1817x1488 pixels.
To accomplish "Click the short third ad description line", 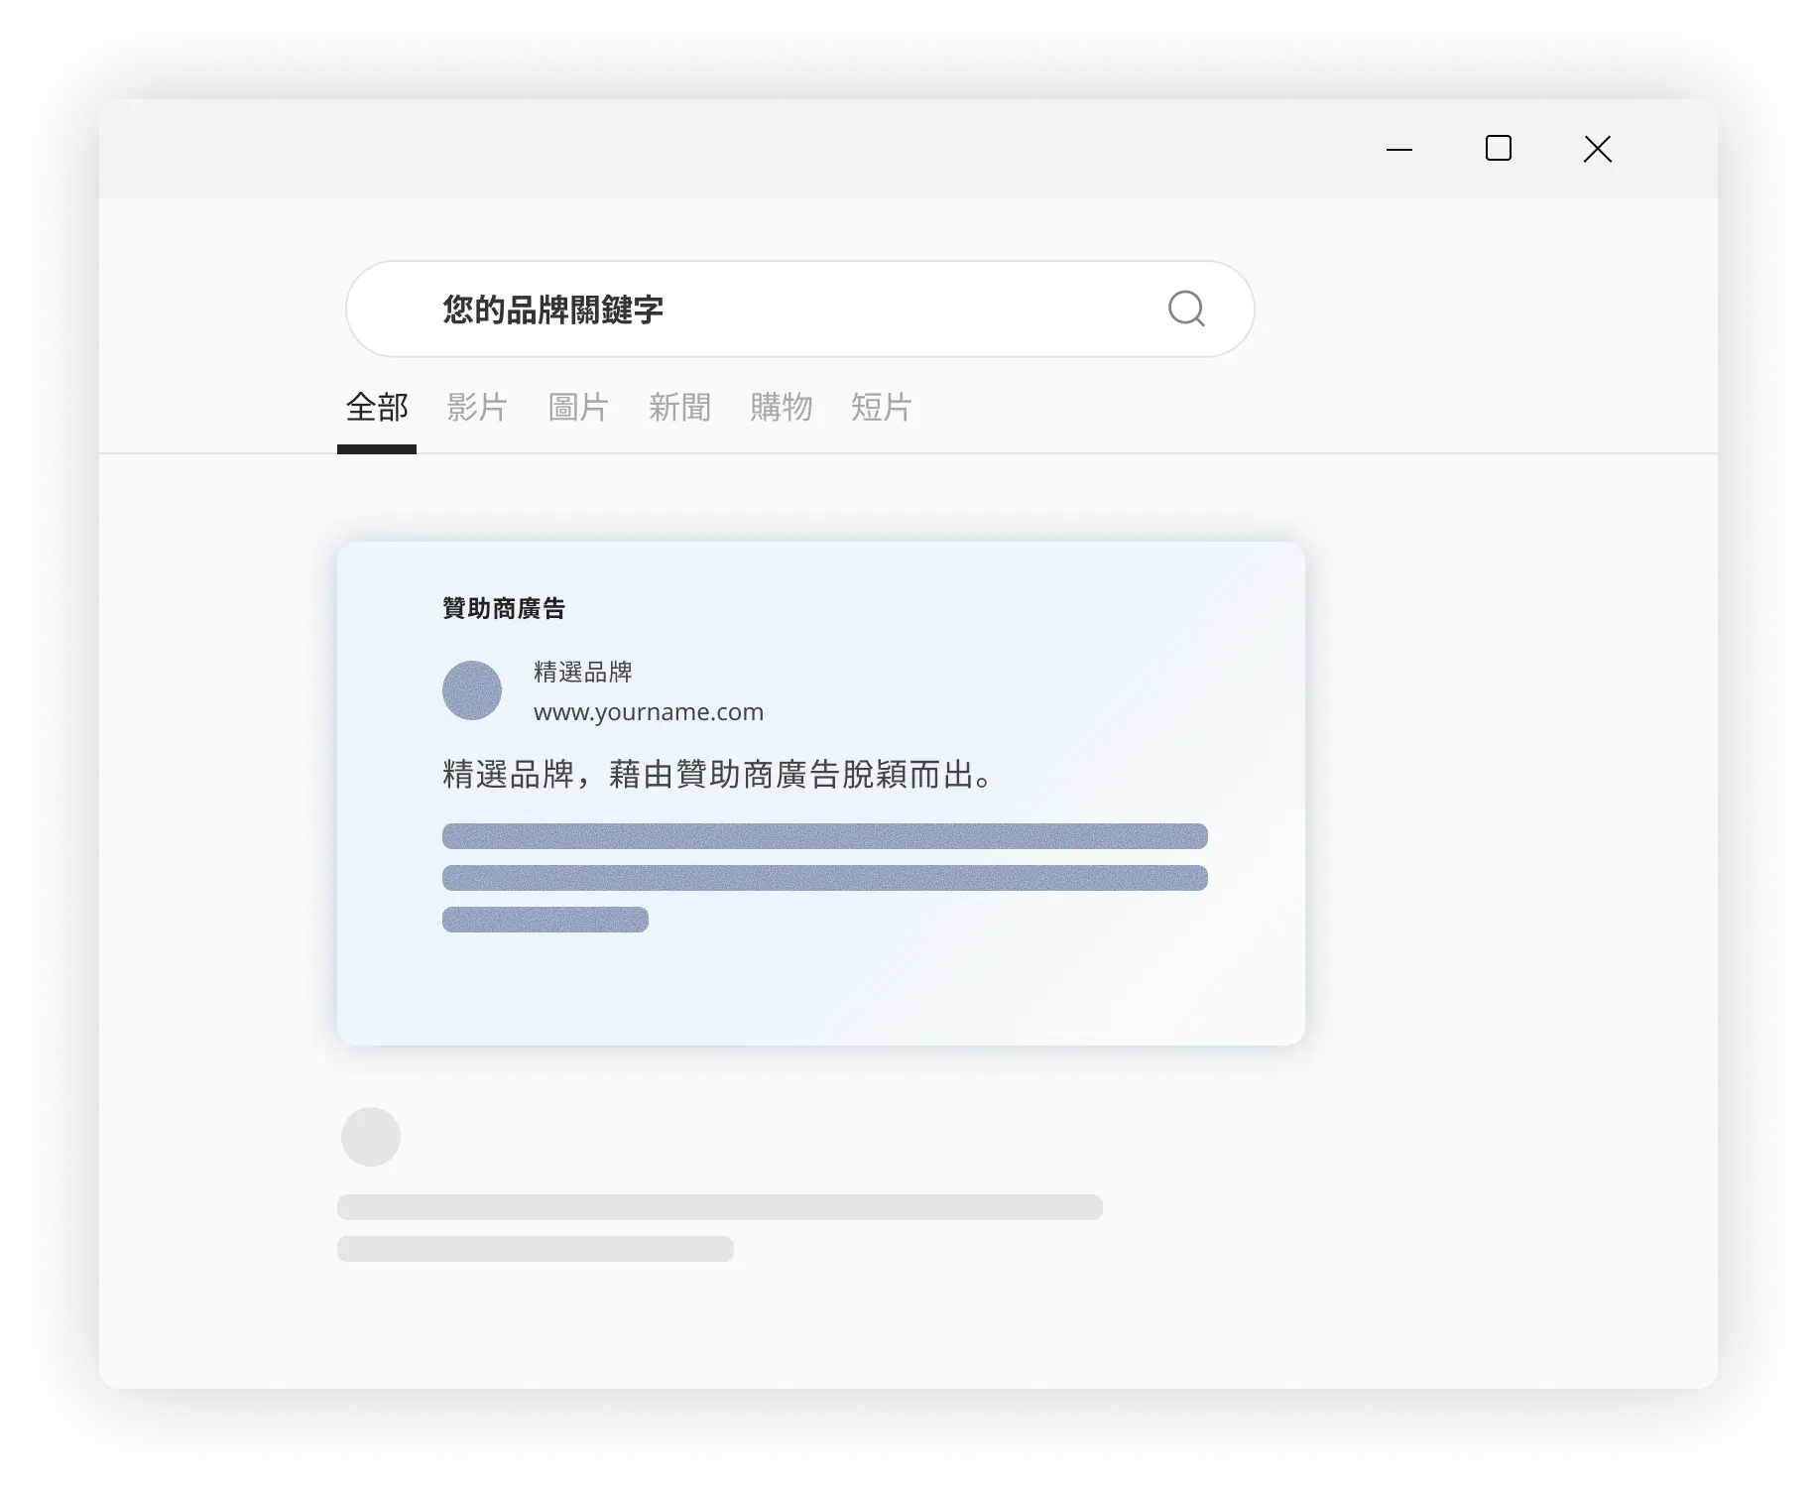I will click(x=545, y=920).
